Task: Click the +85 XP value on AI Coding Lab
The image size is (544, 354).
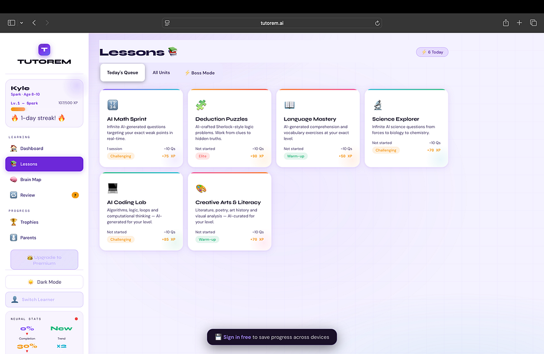Action: 169,240
